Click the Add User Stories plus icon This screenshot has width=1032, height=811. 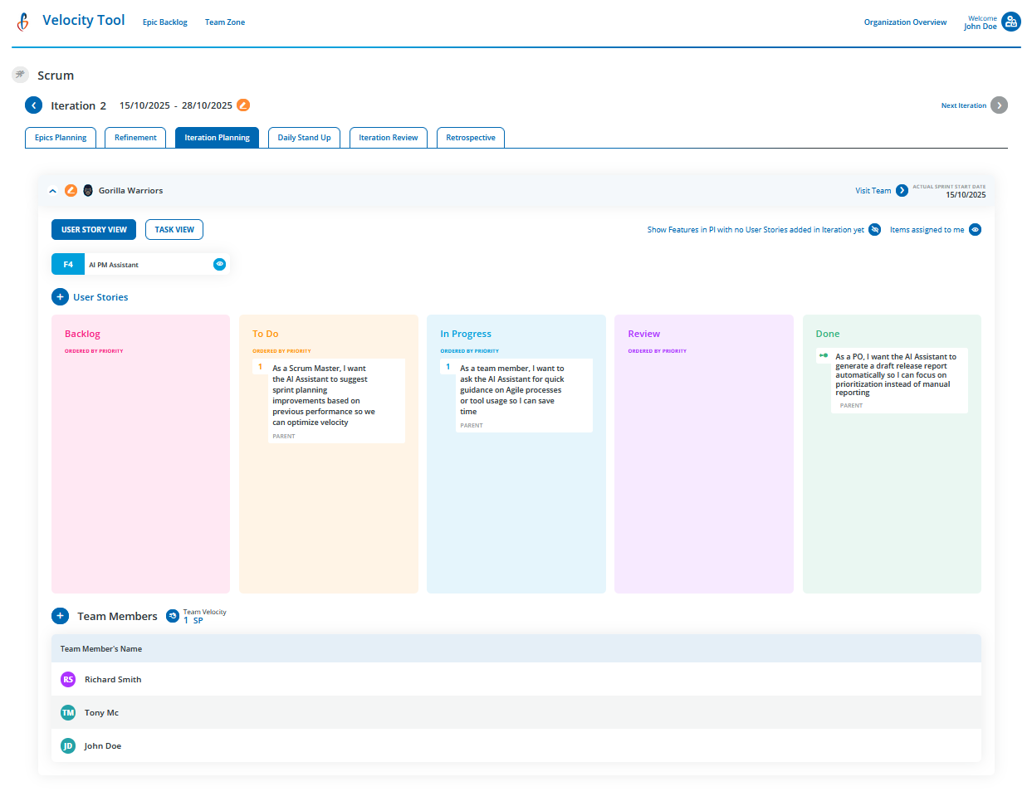coord(59,296)
